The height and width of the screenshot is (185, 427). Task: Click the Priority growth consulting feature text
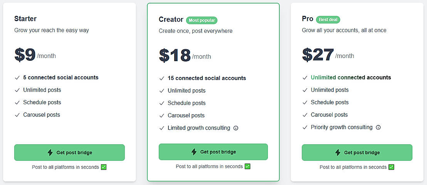pos(342,127)
